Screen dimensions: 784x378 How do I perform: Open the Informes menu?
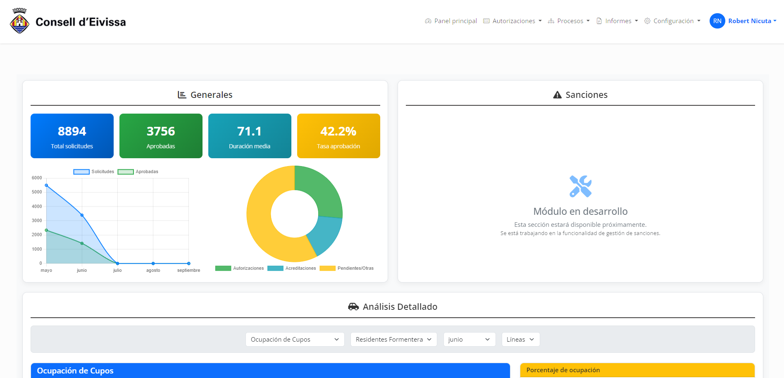point(618,21)
